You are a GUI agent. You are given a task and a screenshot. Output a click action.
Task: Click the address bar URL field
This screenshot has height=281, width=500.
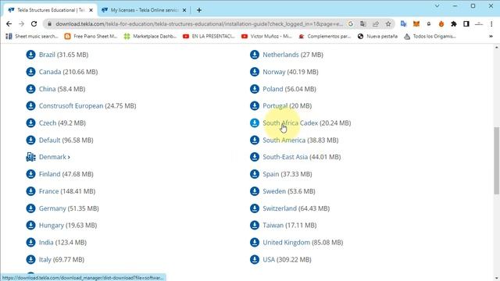(x=199, y=24)
